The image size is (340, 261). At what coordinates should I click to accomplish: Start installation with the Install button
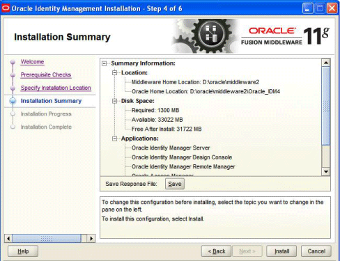coord(281,251)
